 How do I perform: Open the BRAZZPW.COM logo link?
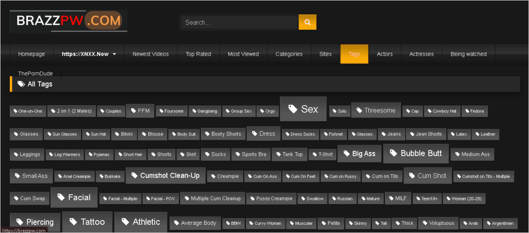(69, 21)
